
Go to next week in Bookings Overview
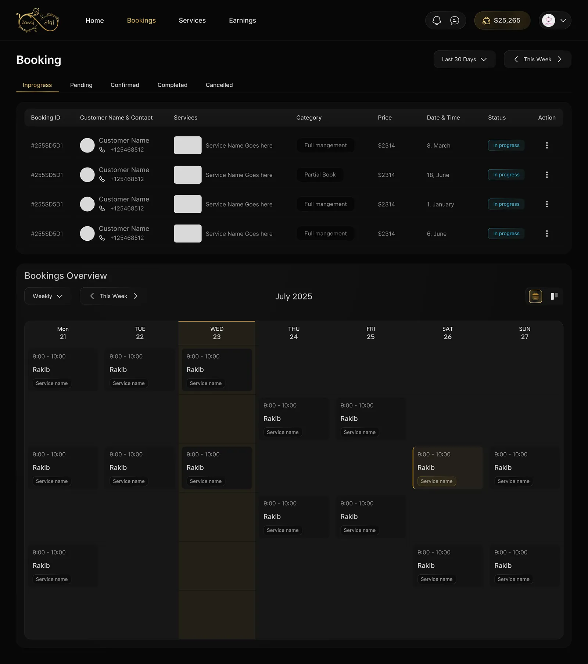pyautogui.click(x=135, y=296)
